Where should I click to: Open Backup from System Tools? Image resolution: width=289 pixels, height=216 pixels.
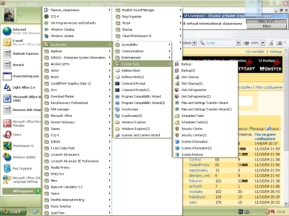205,64
